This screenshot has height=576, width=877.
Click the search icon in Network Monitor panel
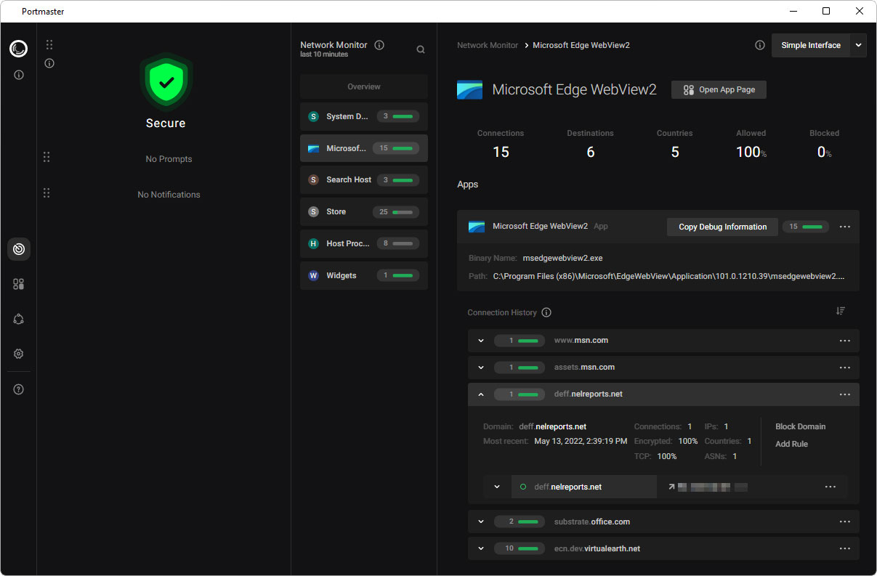[x=421, y=49]
